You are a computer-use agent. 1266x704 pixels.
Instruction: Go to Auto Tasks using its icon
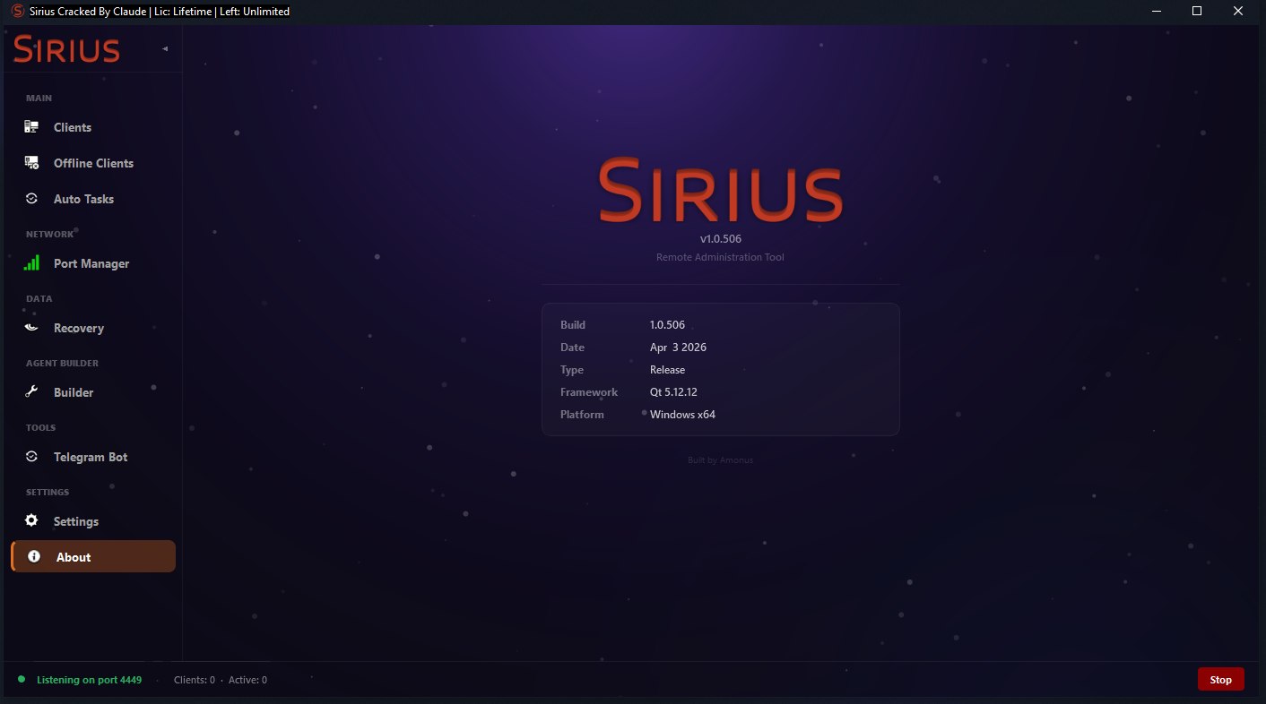tap(31, 199)
